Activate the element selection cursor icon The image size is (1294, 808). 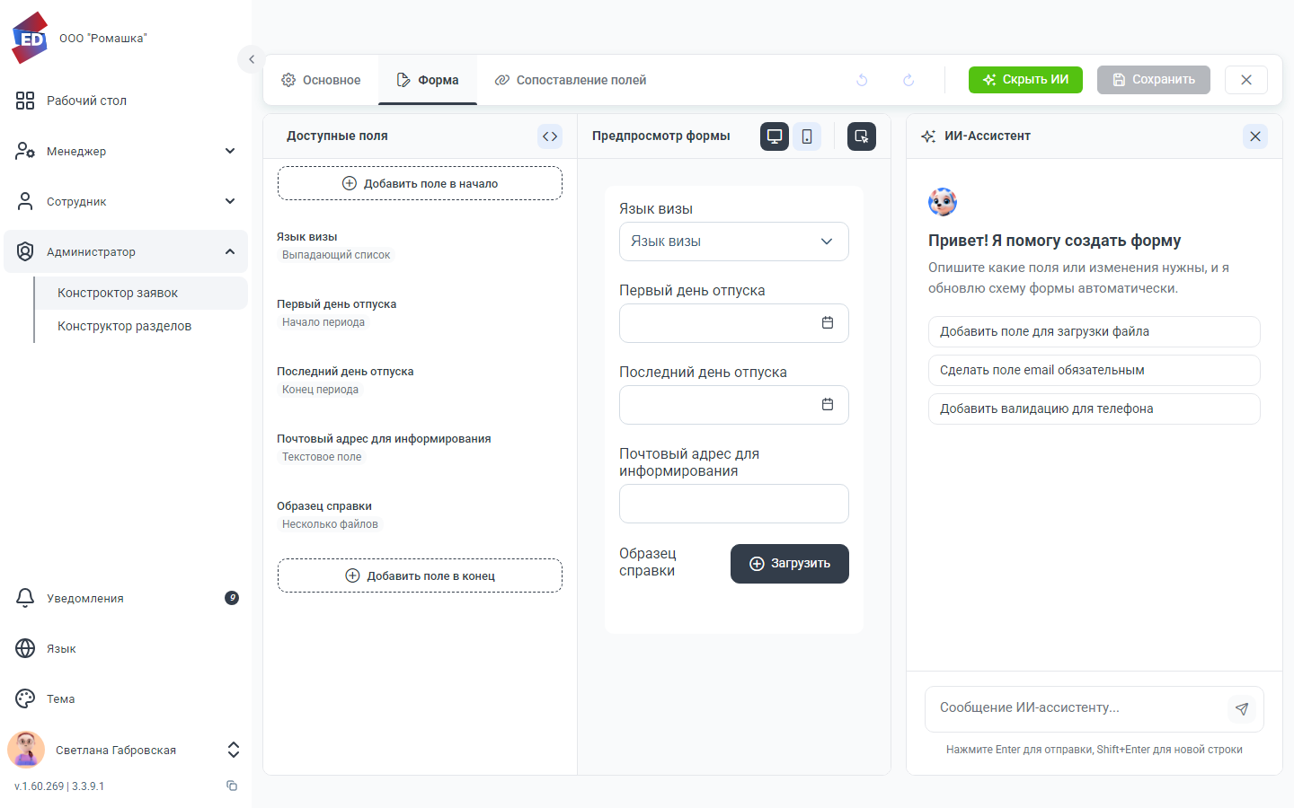tap(862, 136)
